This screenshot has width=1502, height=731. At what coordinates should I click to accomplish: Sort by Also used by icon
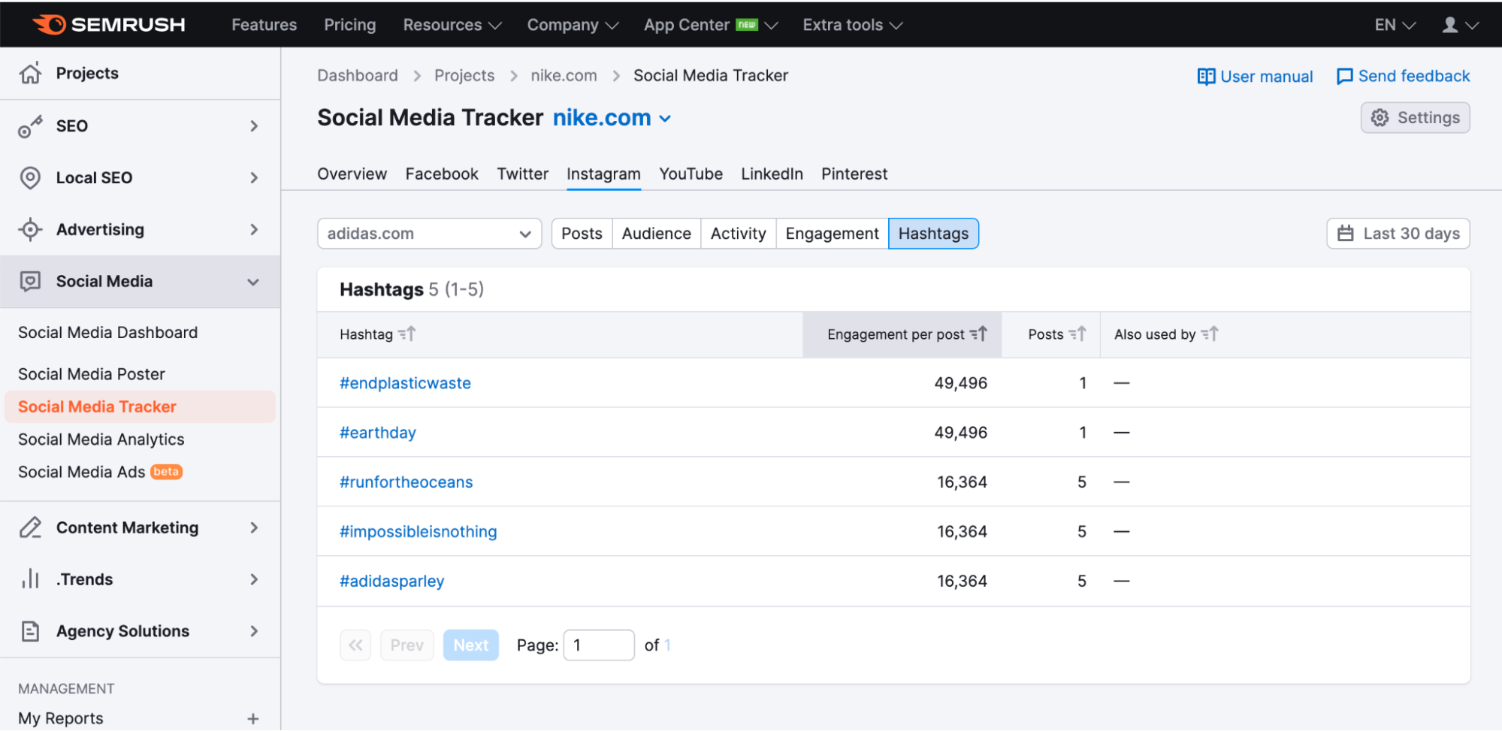click(x=1210, y=334)
